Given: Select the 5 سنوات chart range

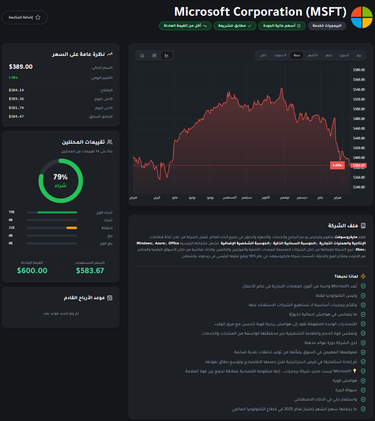Looking at the screenshot, I should click(280, 55).
